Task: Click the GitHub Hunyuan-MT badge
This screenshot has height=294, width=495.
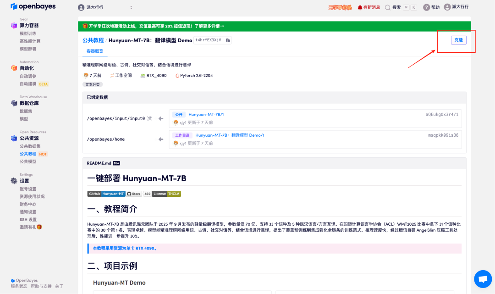Action: tap(106, 194)
